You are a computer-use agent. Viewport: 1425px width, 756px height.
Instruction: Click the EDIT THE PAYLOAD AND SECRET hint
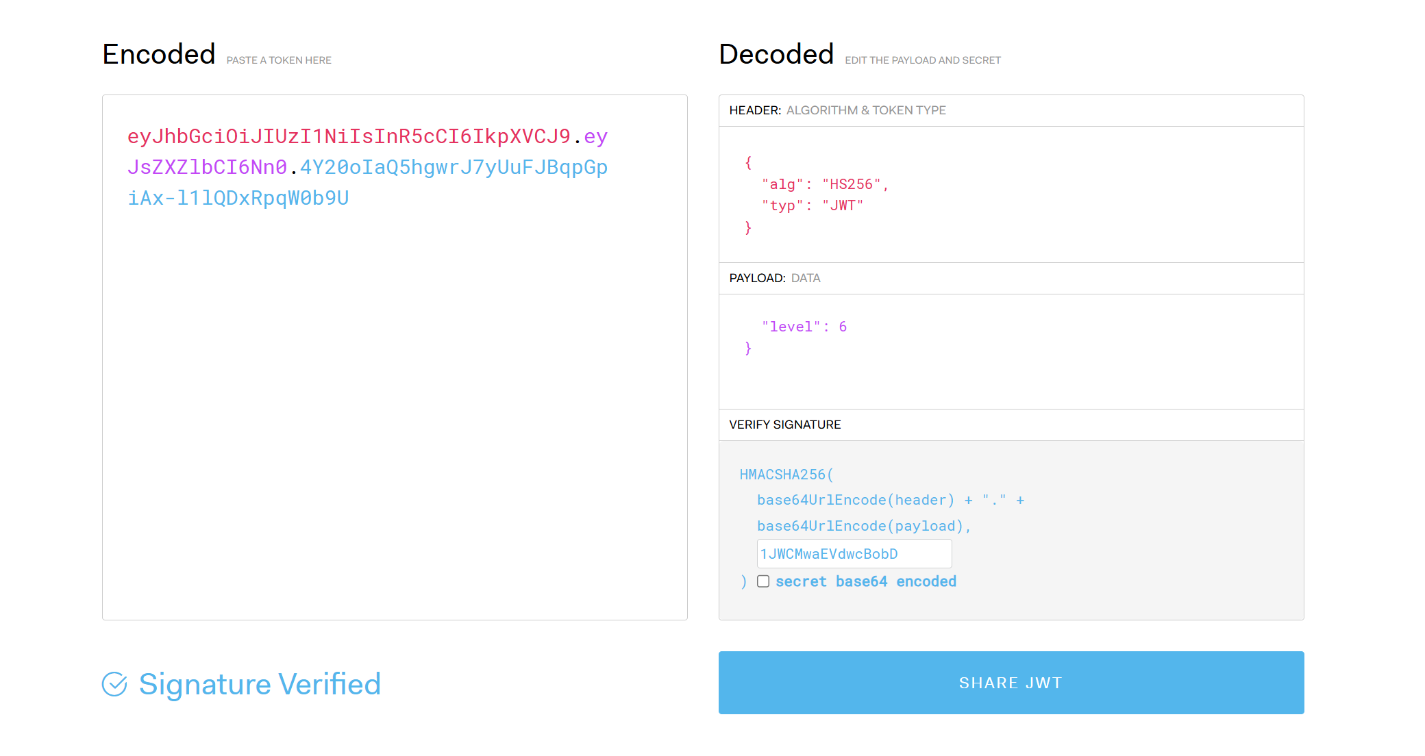[x=923, y=60]
